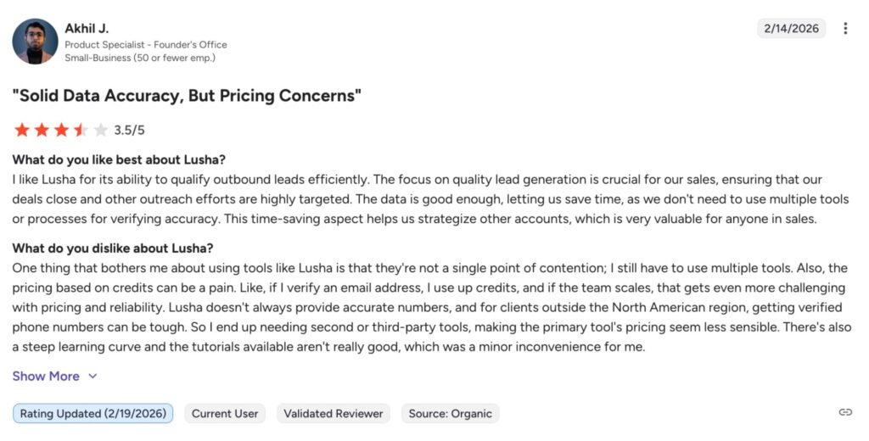Click Akhil J.'s profile photo
This screenshot has width=869, height=441.
point(36,42)
